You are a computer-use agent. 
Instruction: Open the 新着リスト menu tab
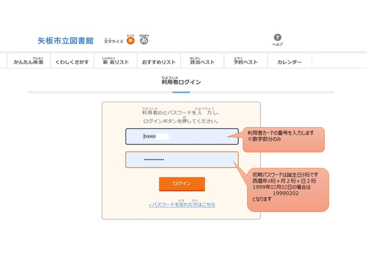(x=116, y=61)
